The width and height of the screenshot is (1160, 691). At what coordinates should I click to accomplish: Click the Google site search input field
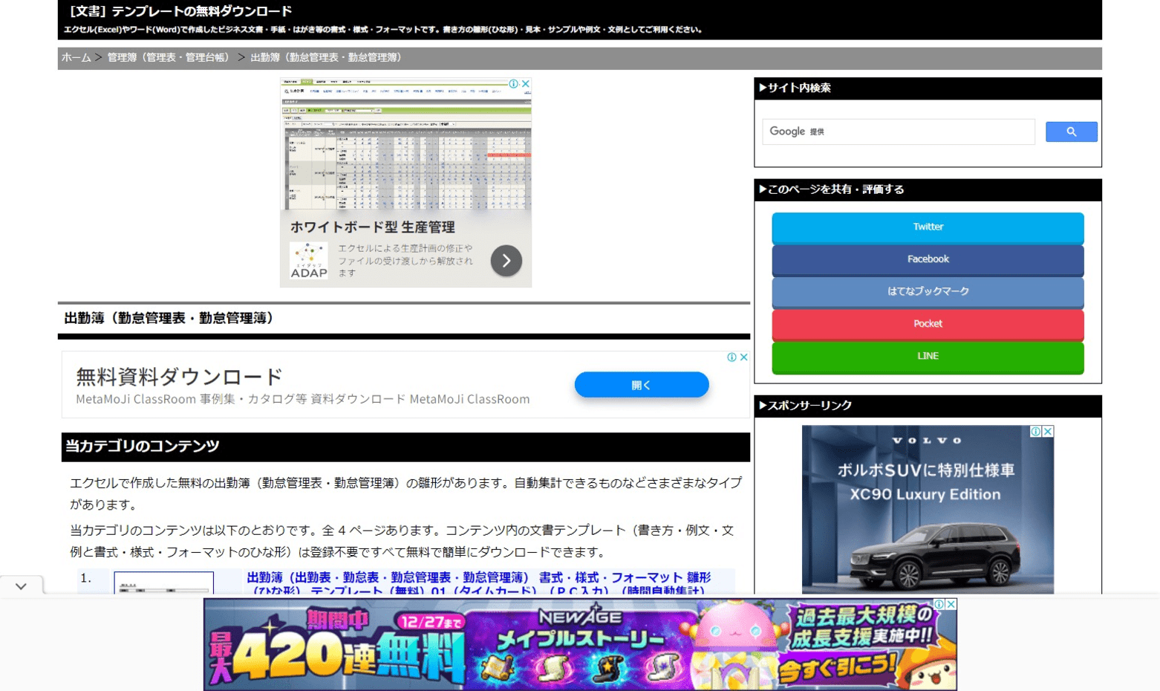899,132
